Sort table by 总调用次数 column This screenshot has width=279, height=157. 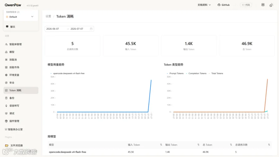tap(269, 145)
